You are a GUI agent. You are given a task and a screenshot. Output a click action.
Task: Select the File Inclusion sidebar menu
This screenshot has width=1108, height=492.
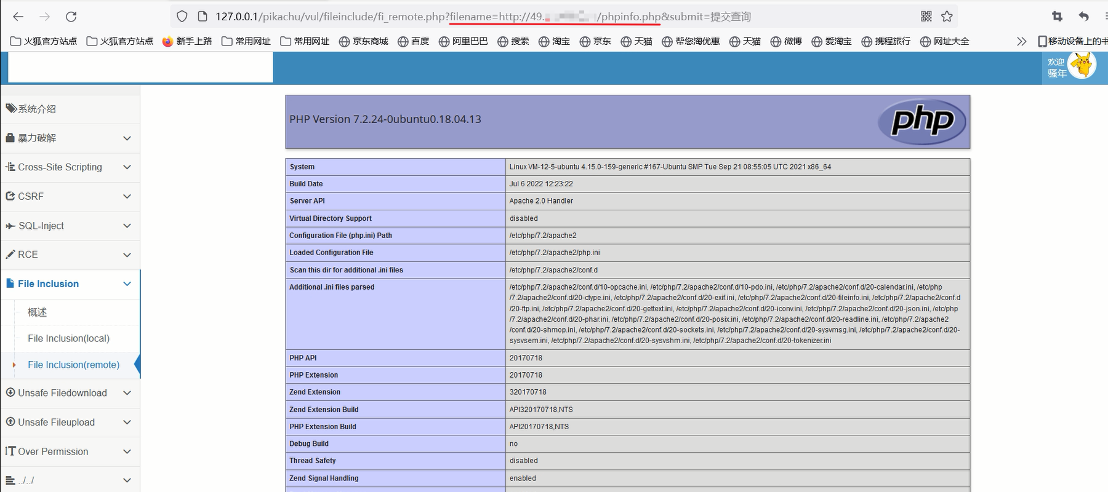[x=70, y=284]
